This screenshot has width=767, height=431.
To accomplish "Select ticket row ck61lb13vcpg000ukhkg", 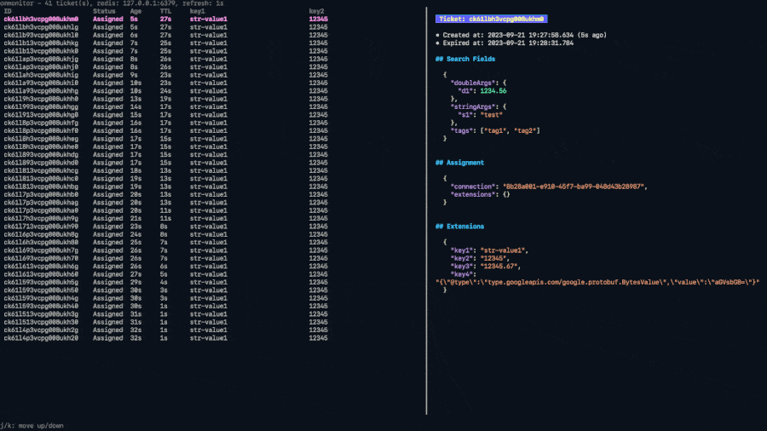I will pos(166,43).
